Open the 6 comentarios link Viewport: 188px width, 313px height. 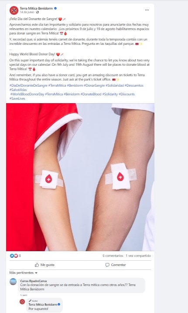(113, 256)
